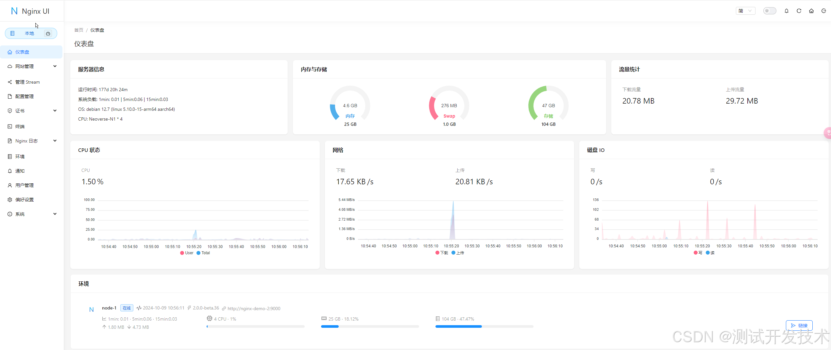Expand the 网站管理 submenu

(x=32, y=66)
